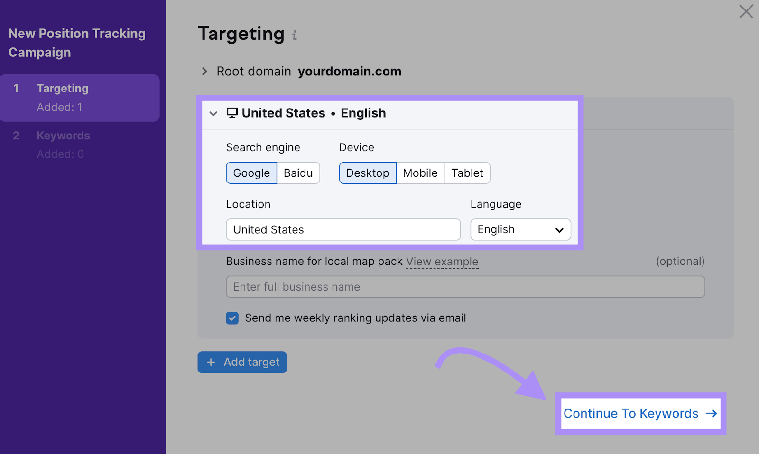Click the plus icon on Add target
This screenshot has height=454, width=759.
click(211, 362)
